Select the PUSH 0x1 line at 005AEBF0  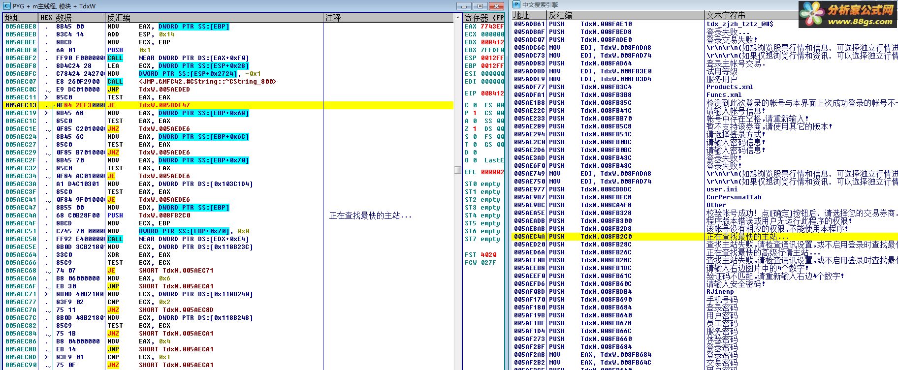(228, 50)
